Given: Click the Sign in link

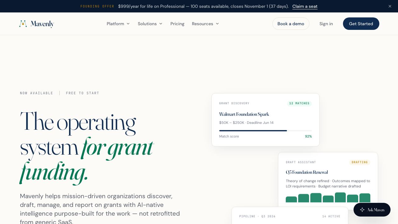Looking at the screenshot, I should coord(326,24).
